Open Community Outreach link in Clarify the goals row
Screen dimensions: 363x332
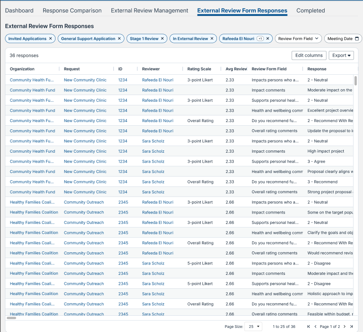tap(84, 232)
